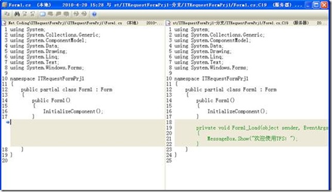
Task: Click the window title bar text Form1.cs
Action: coord(20,5)
